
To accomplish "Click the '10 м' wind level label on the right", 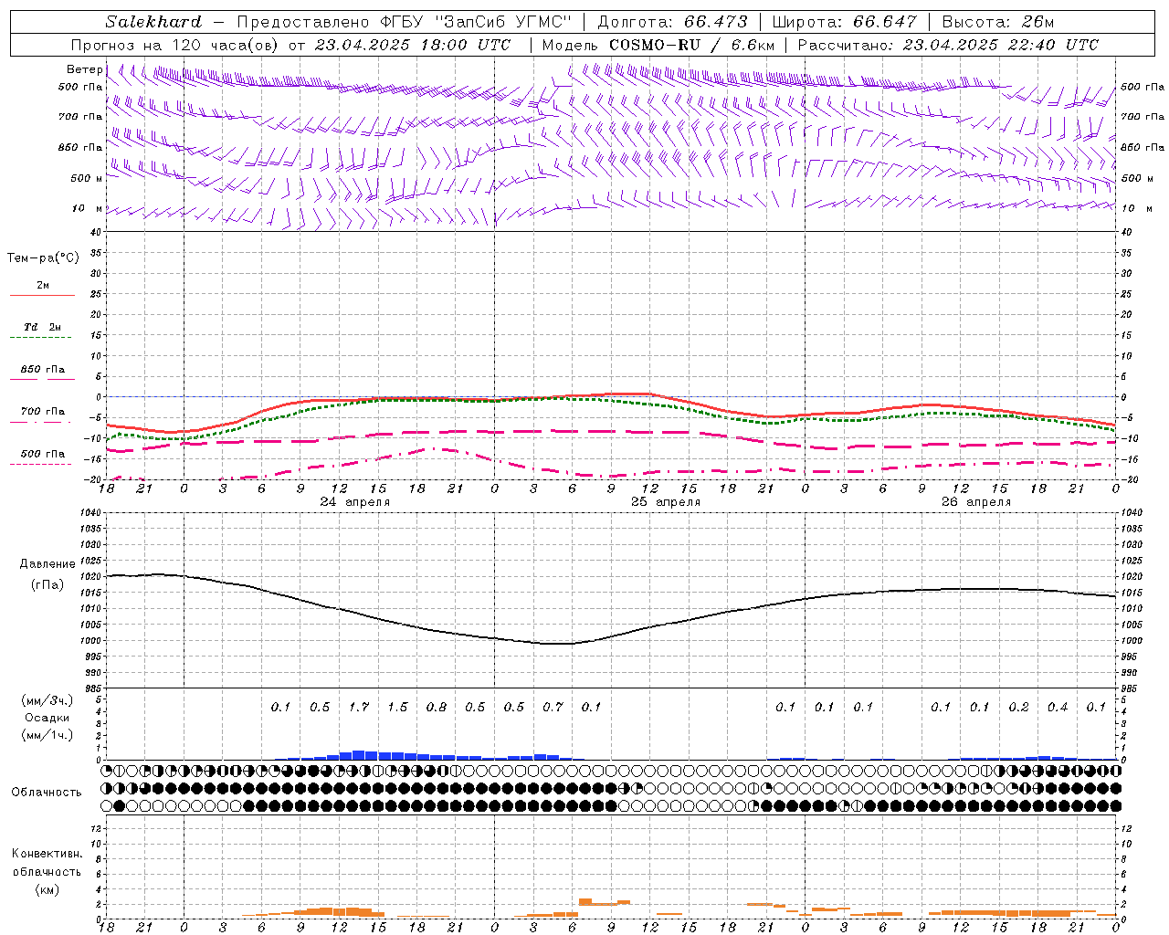I will coord(1136,208).
